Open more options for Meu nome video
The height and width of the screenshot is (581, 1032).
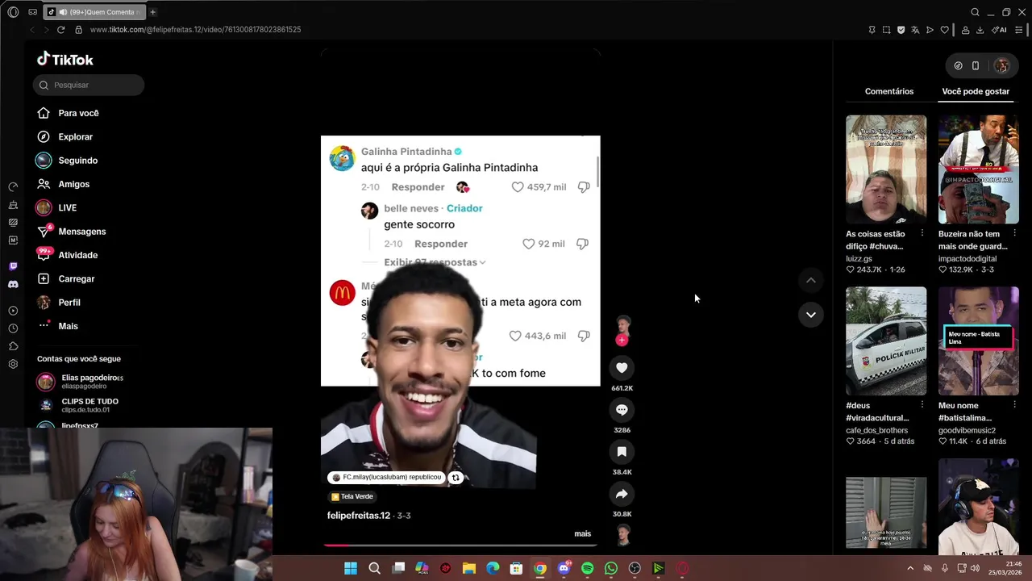point(1015,405)
